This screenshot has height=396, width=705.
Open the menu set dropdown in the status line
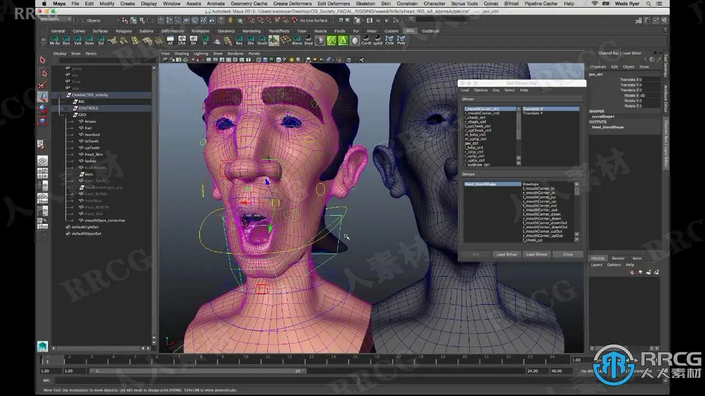click(x=55, y=20)
